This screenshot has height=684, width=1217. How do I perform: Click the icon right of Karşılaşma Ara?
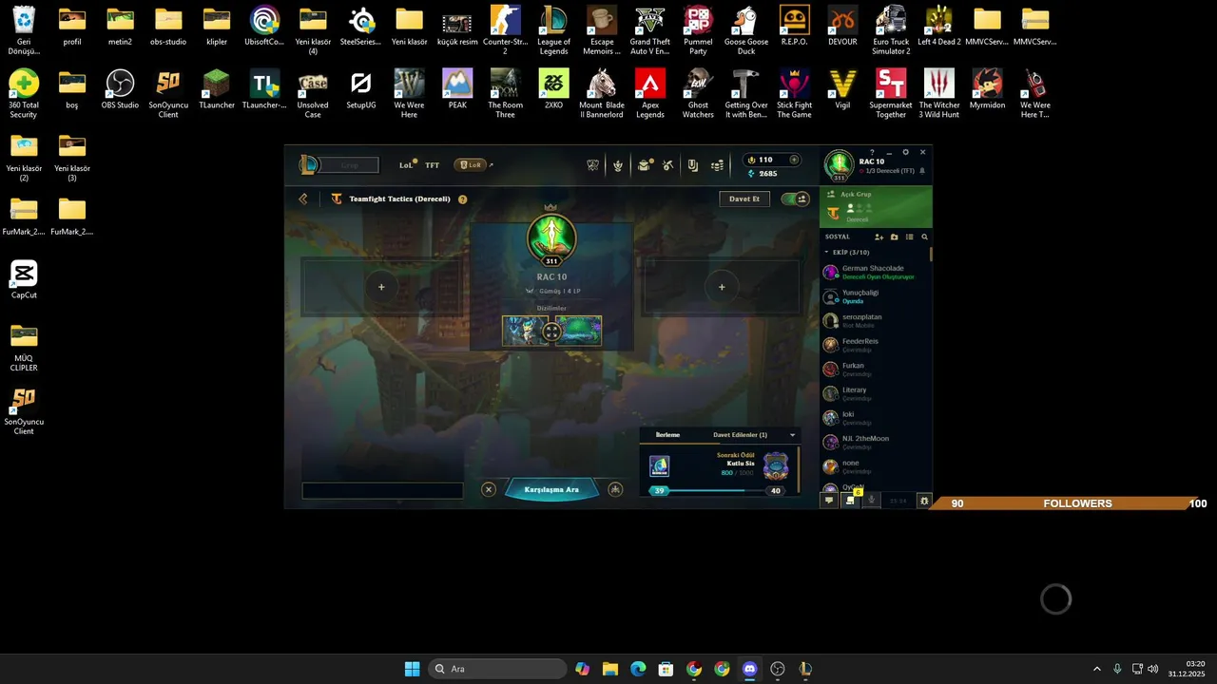(615, 489)
